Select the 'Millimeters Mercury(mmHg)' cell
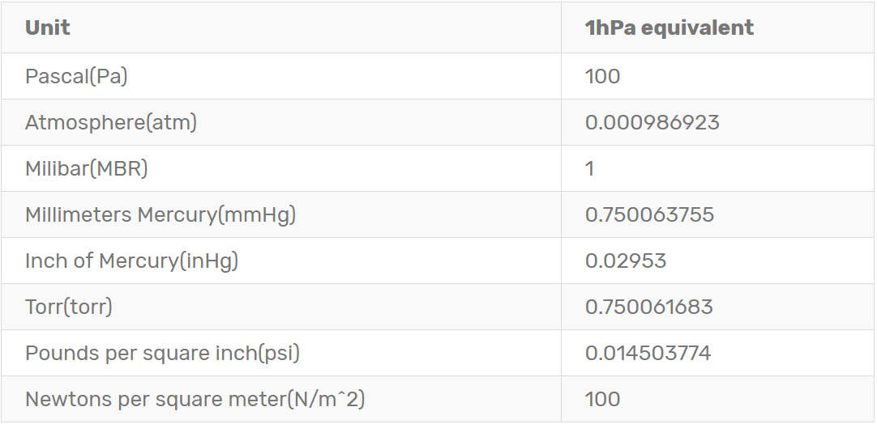Screen dimensions: 877x424 160,215
